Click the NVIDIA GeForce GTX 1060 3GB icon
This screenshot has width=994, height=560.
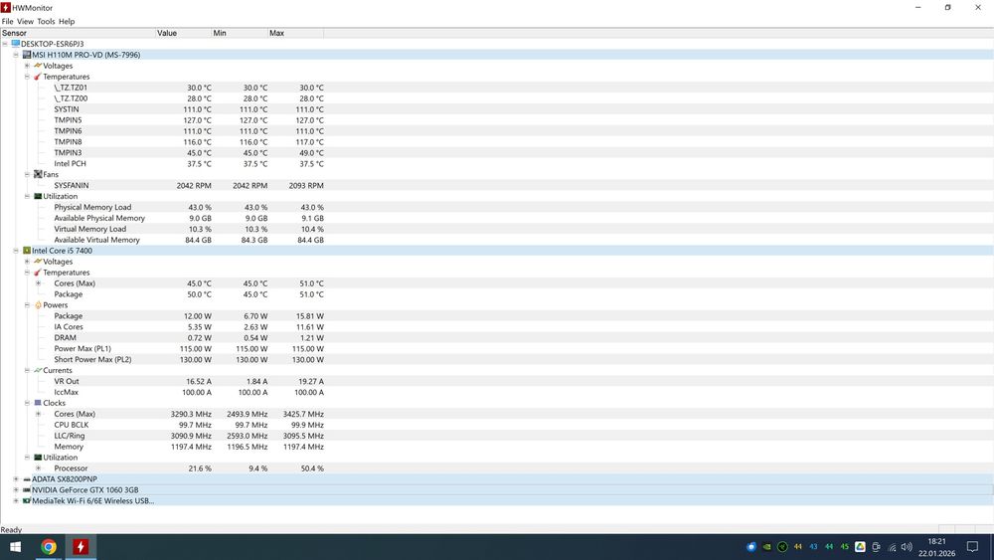point(27,490)
